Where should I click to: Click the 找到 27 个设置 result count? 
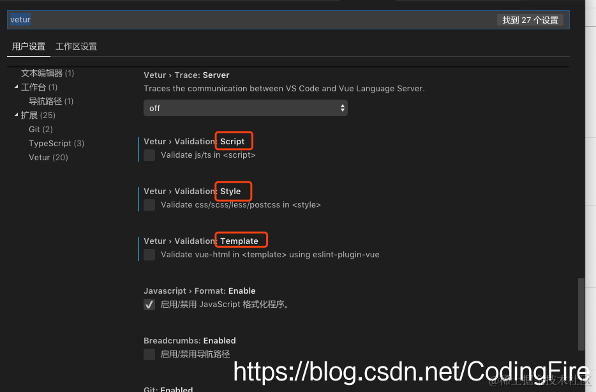pos(530,20)
